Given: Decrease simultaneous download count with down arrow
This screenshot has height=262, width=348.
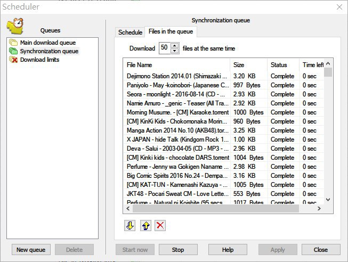Looking at the screenshot, I should tap(175, 51).
